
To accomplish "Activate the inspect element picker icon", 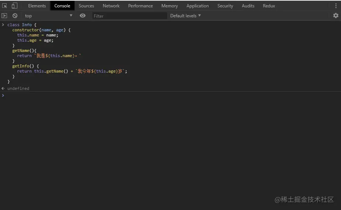I will tap(4, 6).
